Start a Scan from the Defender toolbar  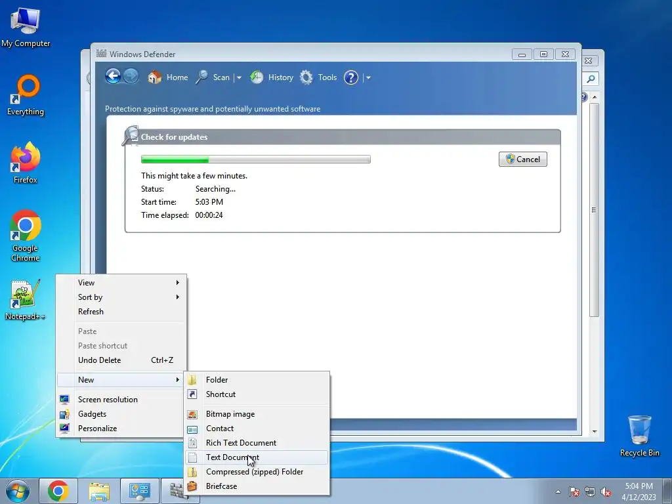coord(213,77)
